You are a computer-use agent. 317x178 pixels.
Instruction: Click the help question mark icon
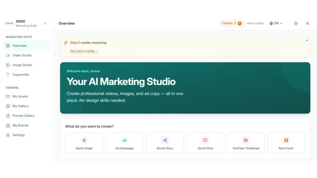[296, 23]
